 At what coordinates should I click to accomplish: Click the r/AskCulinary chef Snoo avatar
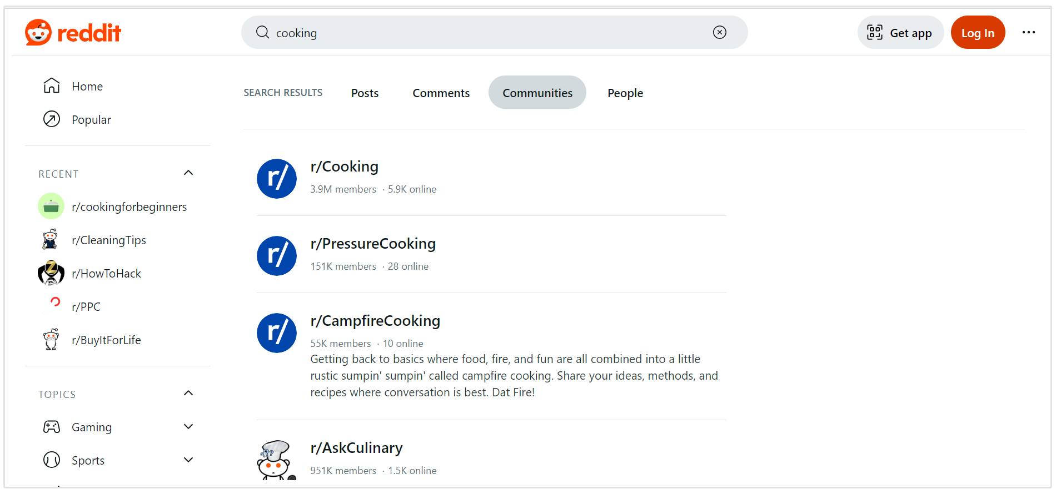275,461
